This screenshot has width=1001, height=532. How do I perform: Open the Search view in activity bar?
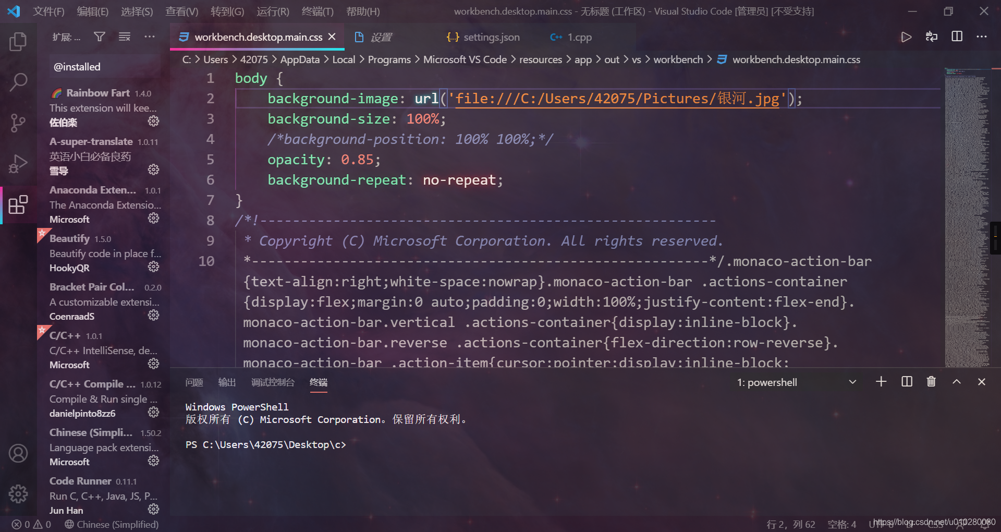pos(18,82)
